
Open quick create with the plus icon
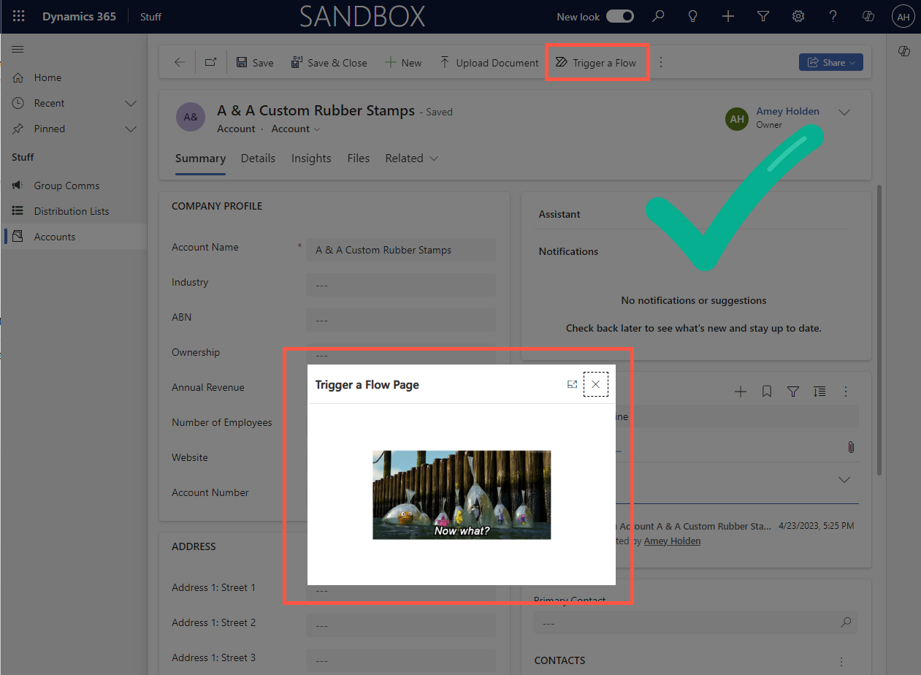pyautogui.click(x=727, y=16)
